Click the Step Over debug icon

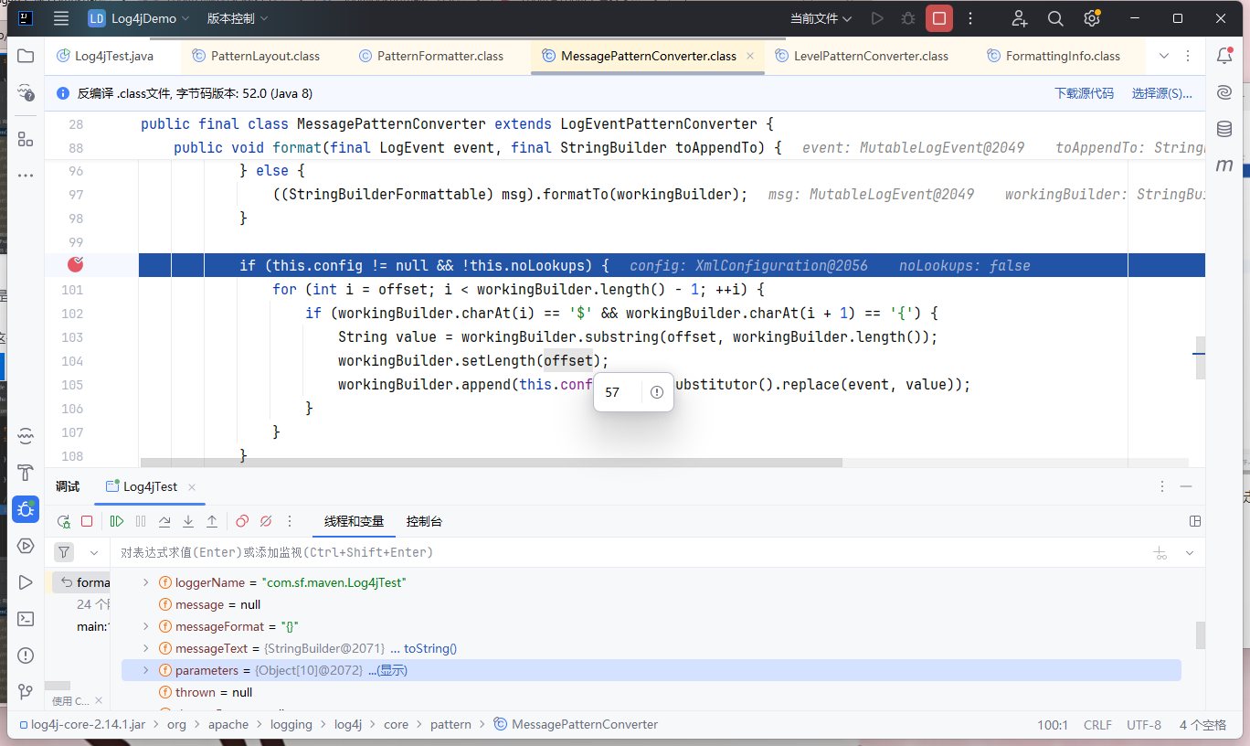click(x=164, y=521)
